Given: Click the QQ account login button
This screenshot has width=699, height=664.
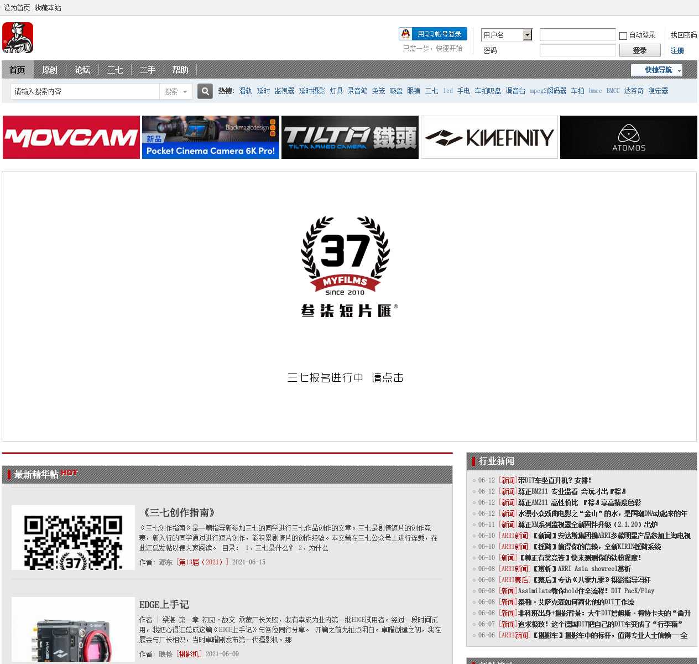Looking at the screenshot, I should point(433,34).
